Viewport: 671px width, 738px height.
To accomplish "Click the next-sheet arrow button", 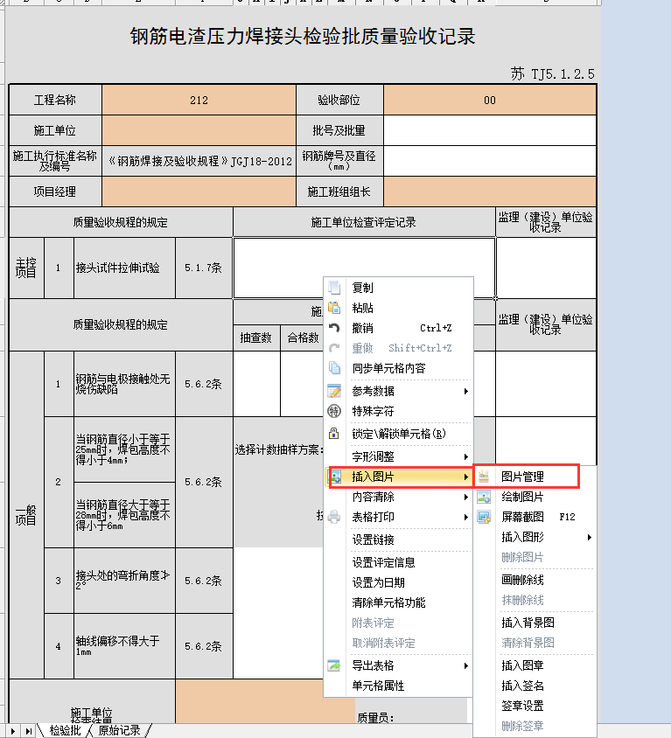I will pos(13,730).
